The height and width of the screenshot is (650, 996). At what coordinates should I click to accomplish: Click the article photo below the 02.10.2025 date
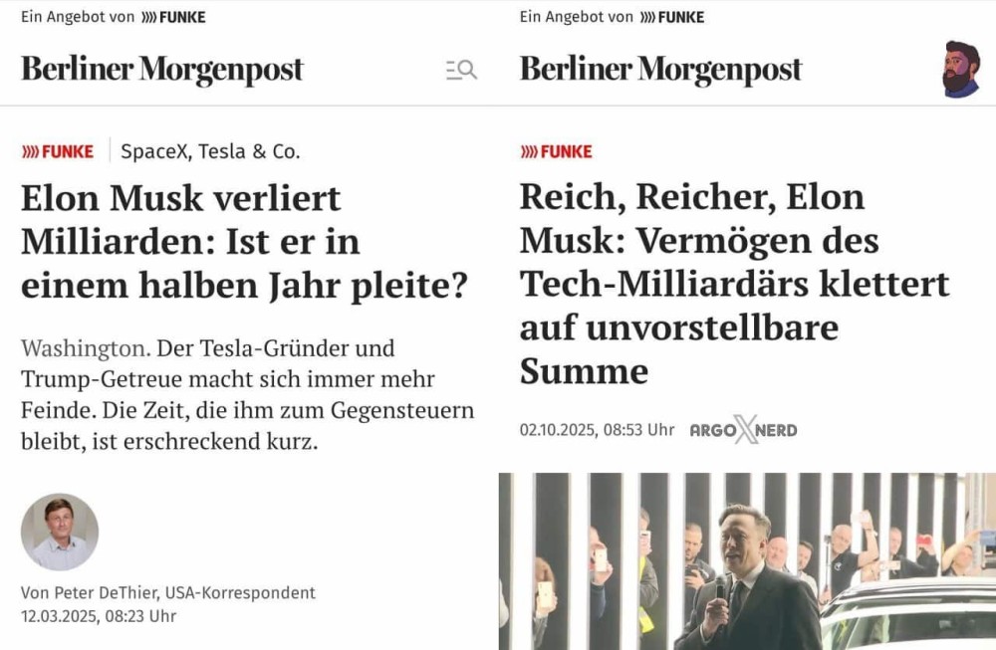[x=747, y=560]
